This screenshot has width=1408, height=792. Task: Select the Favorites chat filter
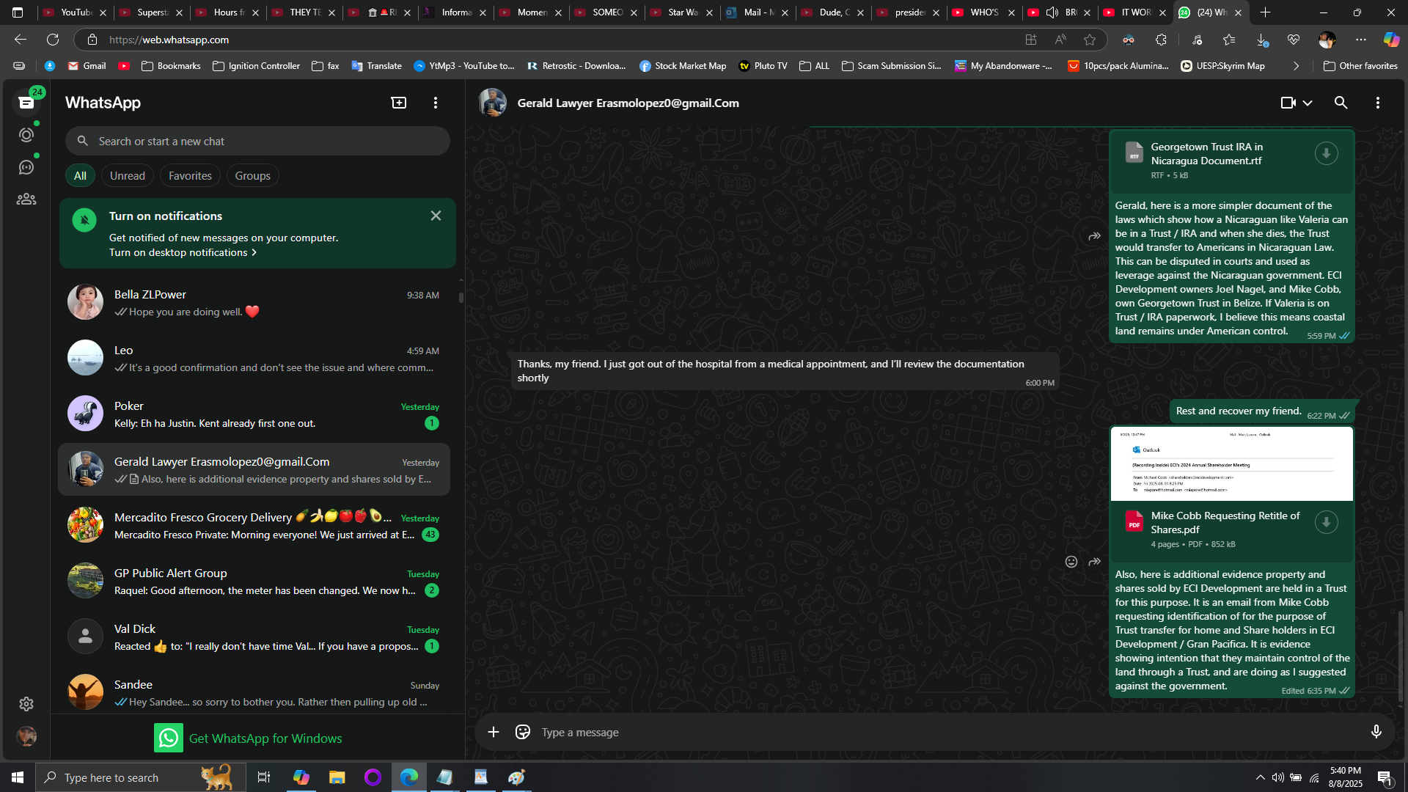(190, 176)
